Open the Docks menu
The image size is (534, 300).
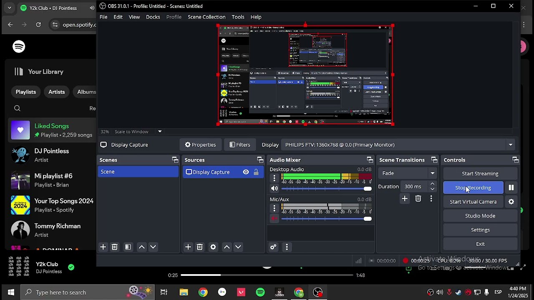coord(153,17)
